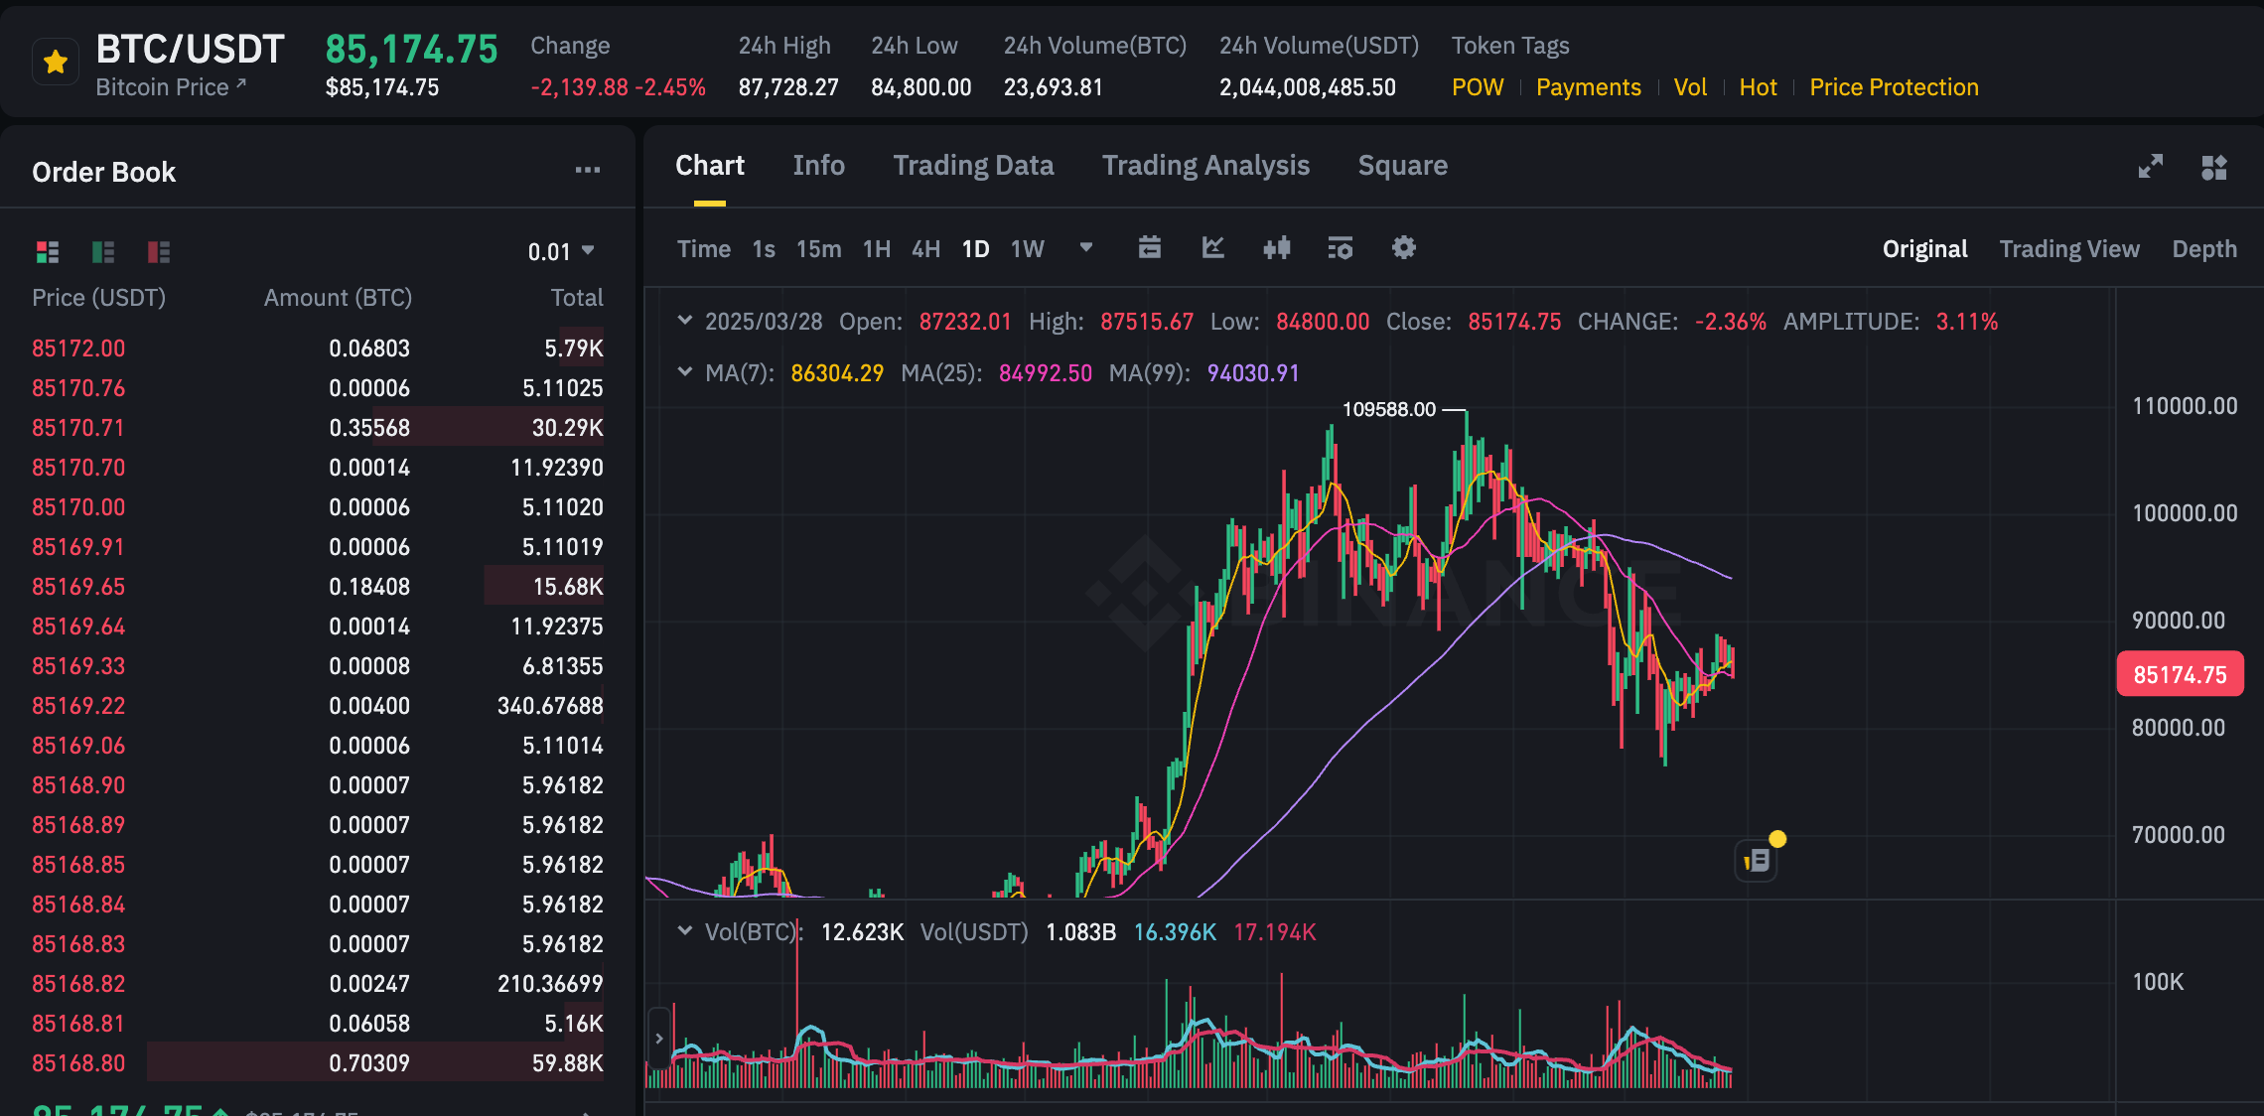
Task: Expand chart to fullscreen
Action: [2150, 167]
